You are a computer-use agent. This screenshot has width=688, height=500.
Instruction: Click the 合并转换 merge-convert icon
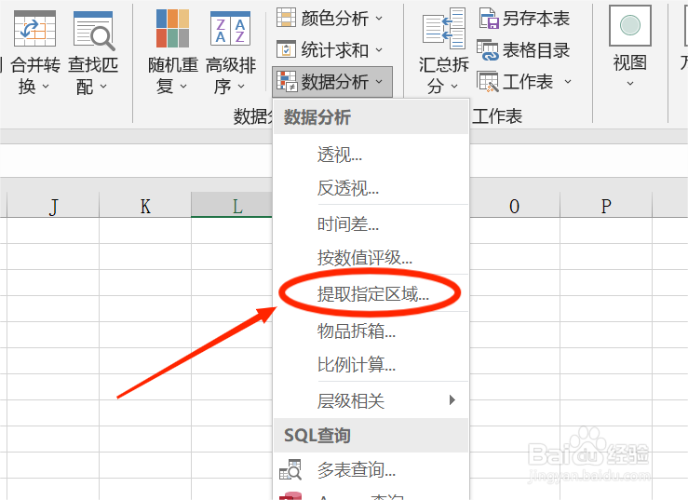34,30
